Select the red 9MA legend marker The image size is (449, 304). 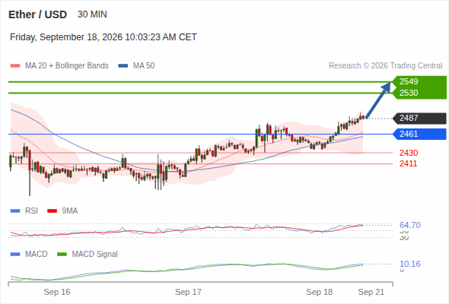coord(52,211)
